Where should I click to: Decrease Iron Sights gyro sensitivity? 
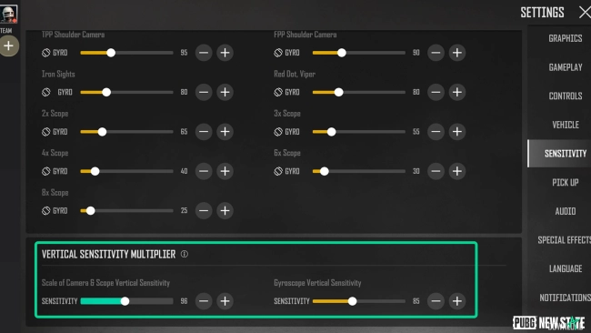(x=204, y=92)
